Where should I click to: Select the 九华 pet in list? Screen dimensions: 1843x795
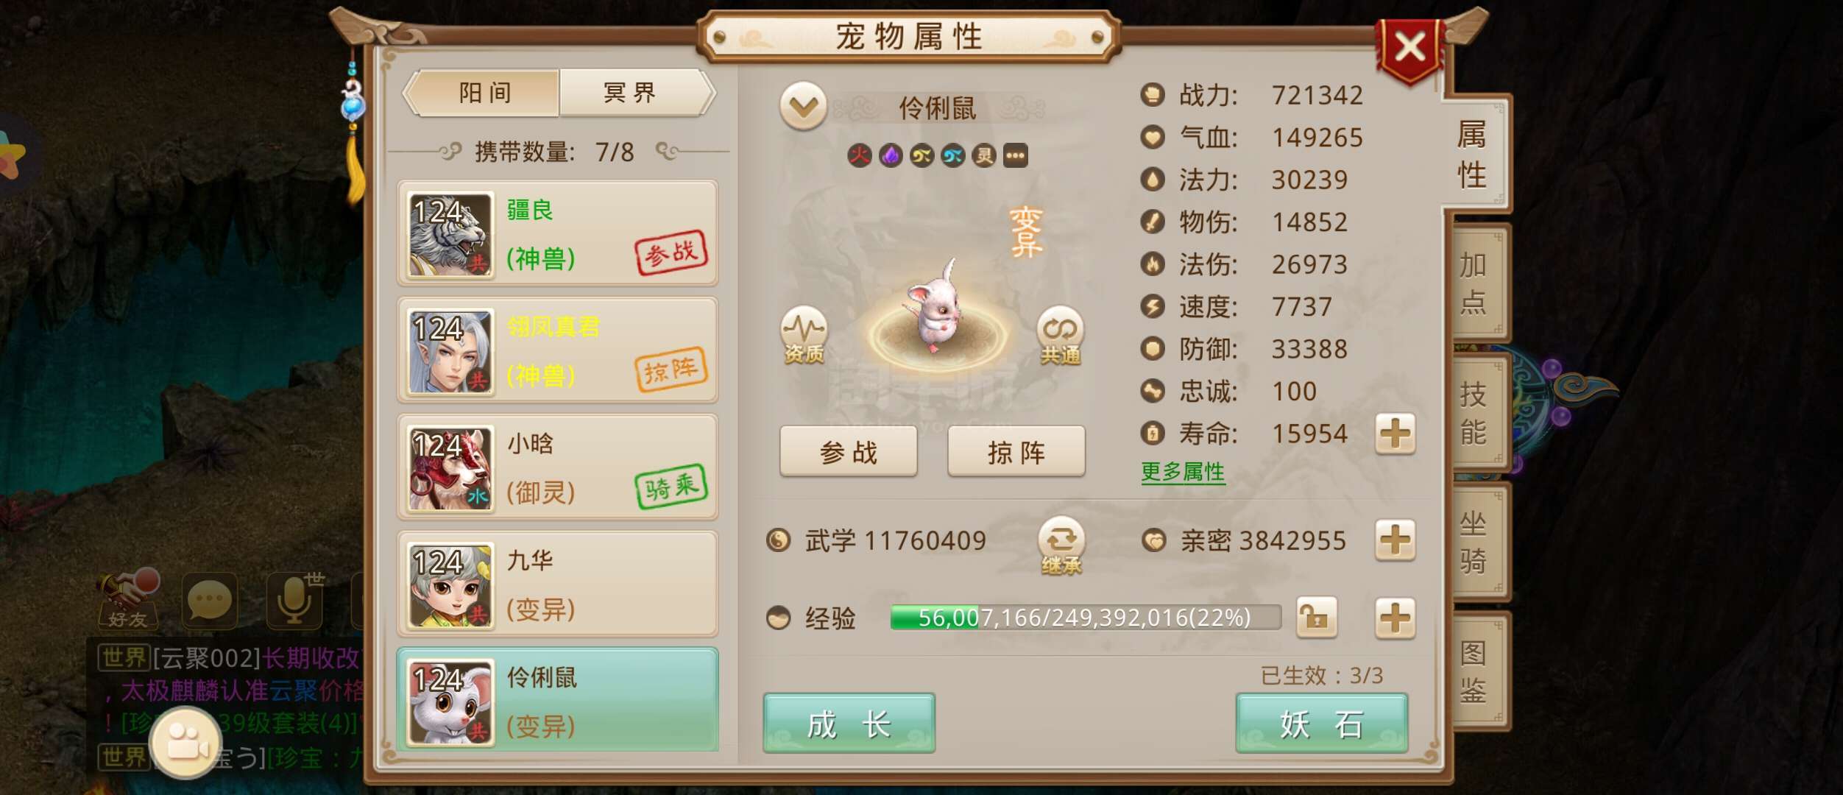pos(557,584)
